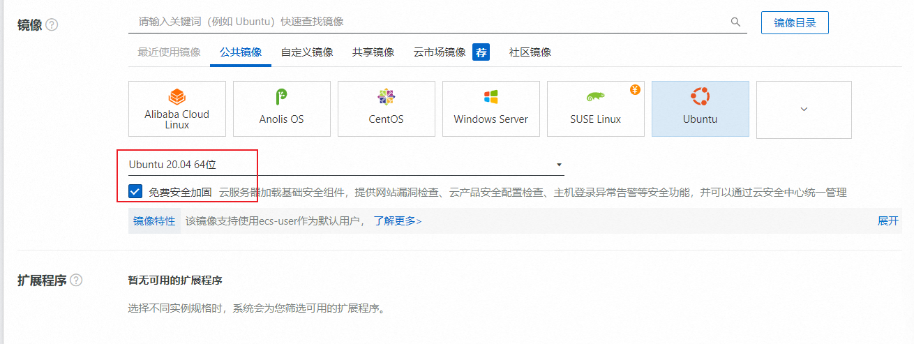Select the Ubuntu image icon
The width and height of the screenshot is (914, 344).
[700, 96]
